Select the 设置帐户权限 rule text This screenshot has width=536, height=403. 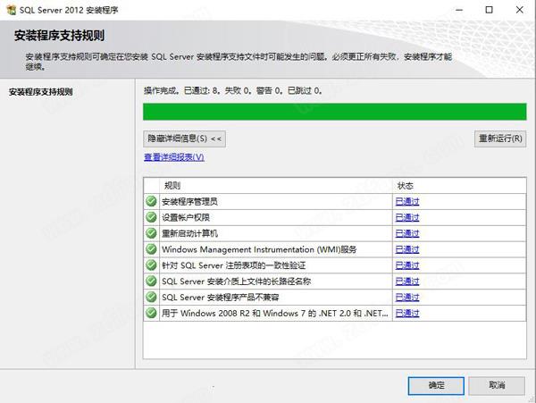(186, 217)
